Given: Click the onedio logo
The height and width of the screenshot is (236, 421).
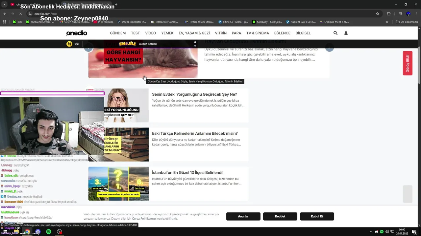Looking at the screenshot, I should click(x=77, y=33).
